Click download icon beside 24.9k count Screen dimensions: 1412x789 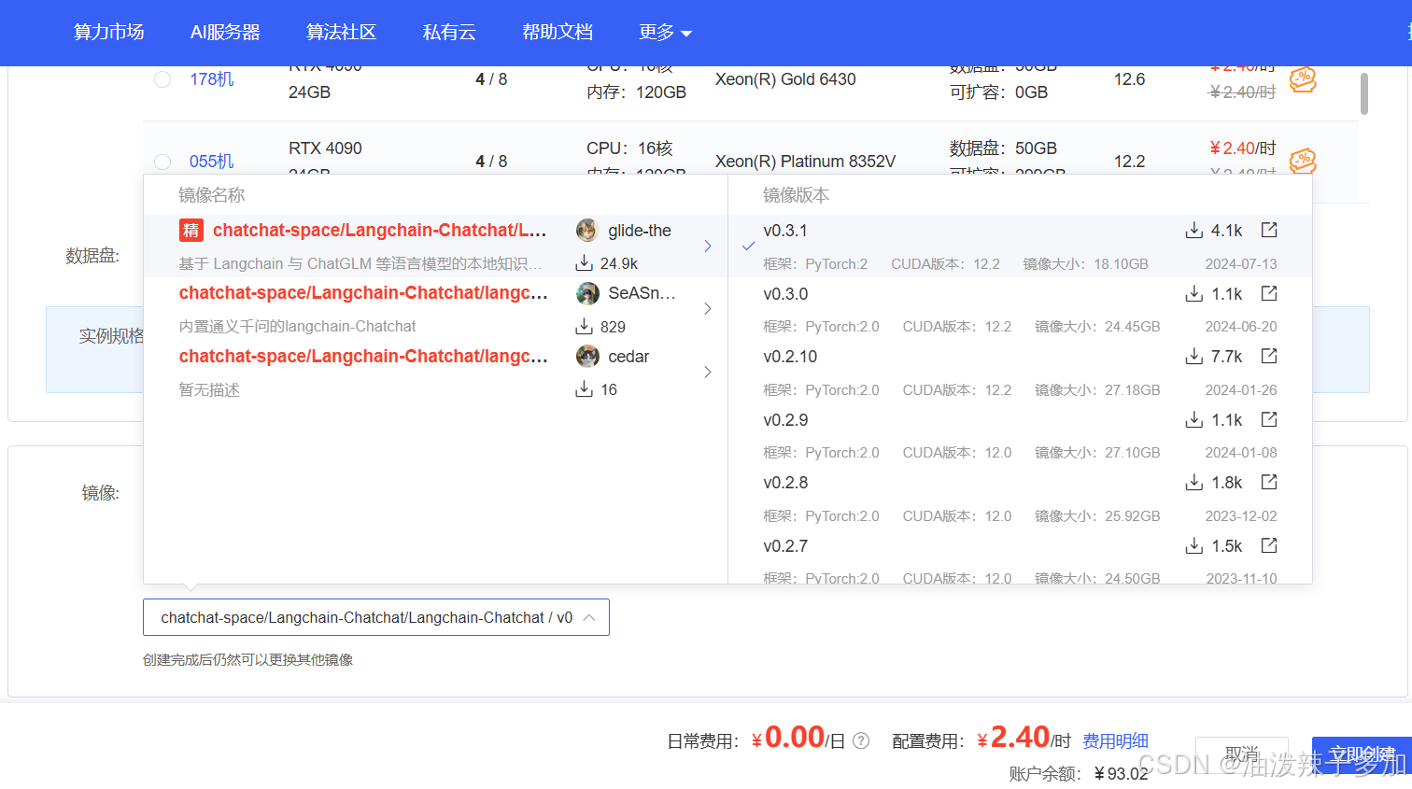click(x=584, y=263)
